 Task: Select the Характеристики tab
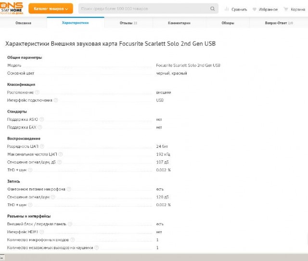pyautogui.click(x=76, y=23)
